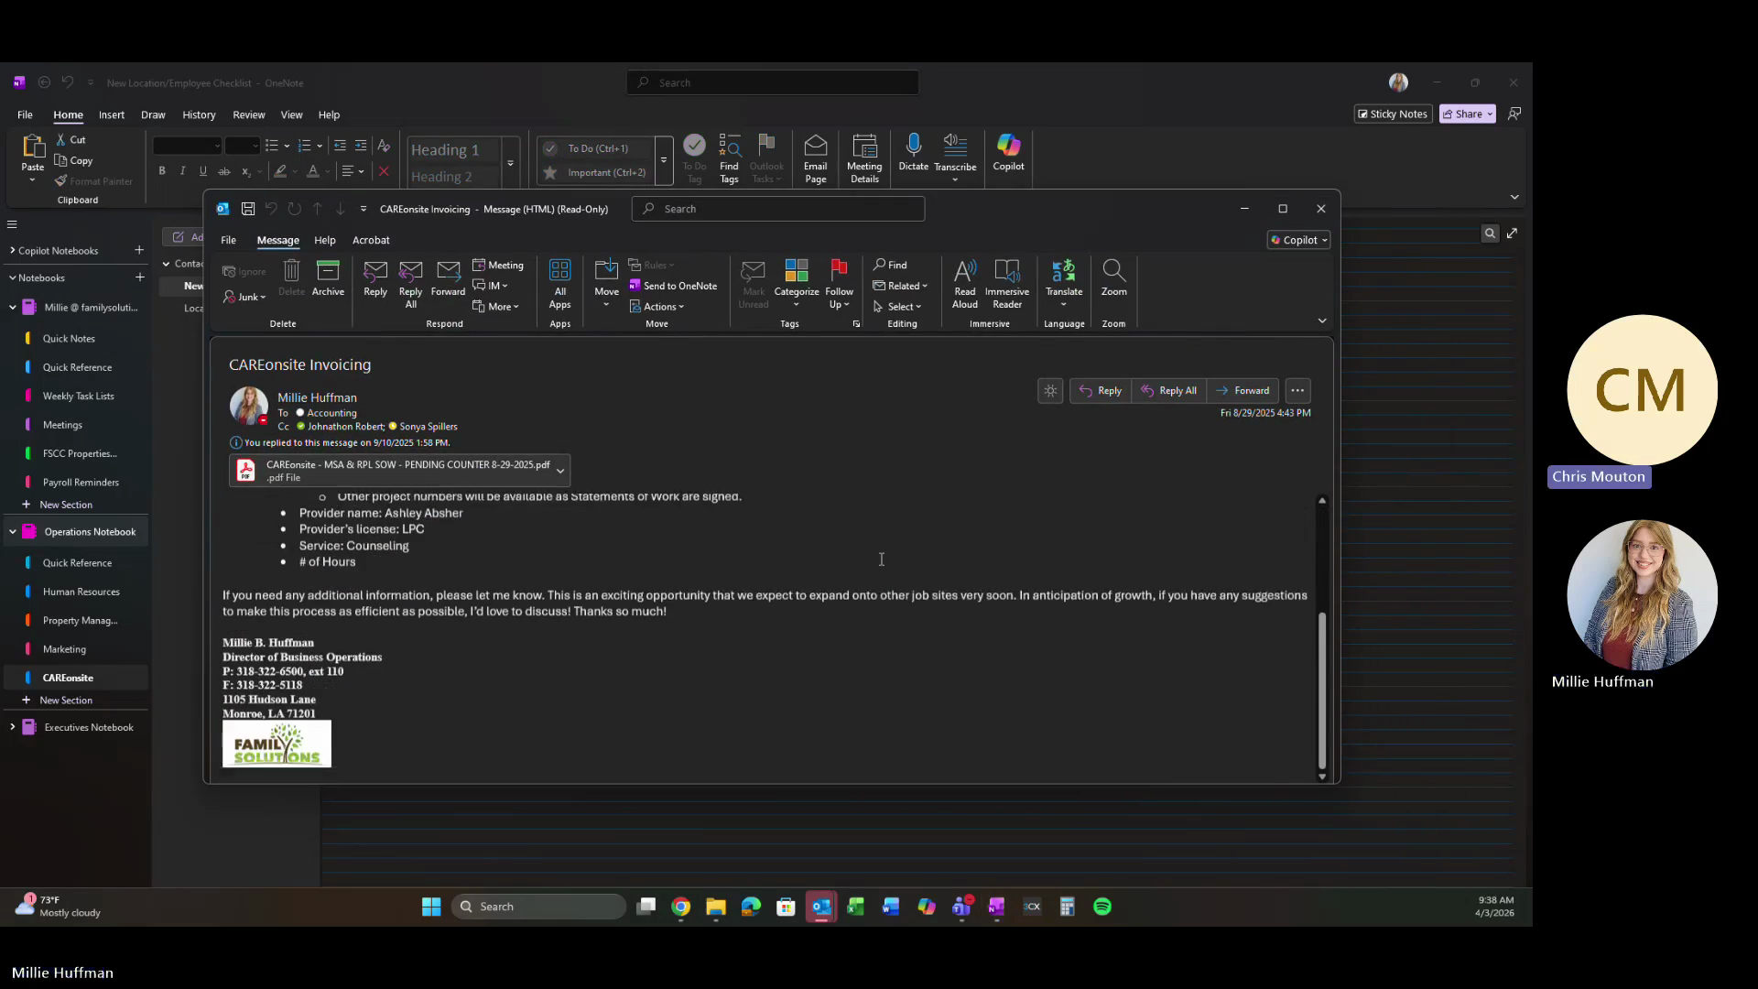Viewport: 1758px width, 989px height.
Task: Collapse the Operations Notebook tree
Action: point(12,532)
